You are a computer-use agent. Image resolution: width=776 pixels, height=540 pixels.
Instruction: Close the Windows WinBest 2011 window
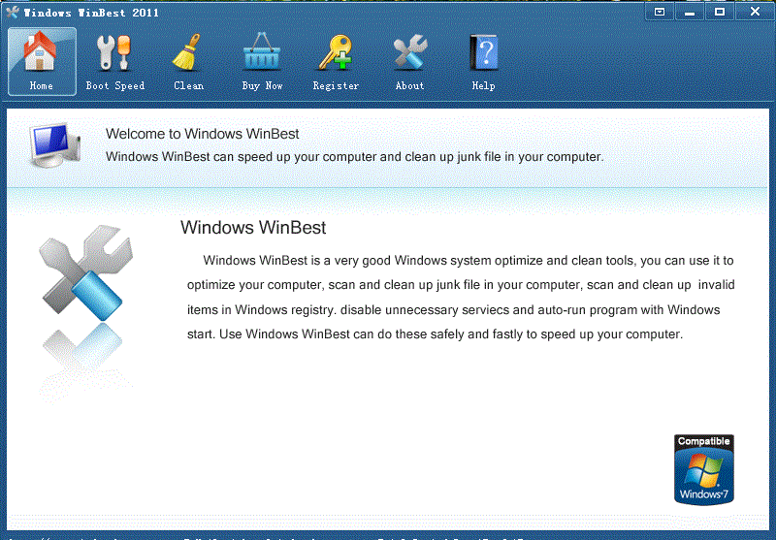click(755, 12)
